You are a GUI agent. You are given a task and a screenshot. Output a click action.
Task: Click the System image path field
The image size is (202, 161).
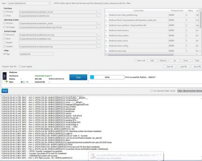(58, 46)
